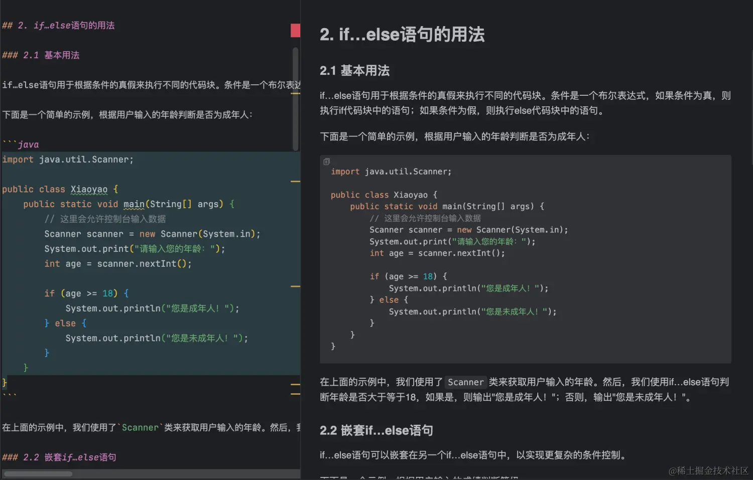This screenshot has height=480, width=753.
Task: Click the '2. if...else语句的用法' preview heading
Action: click(402, 35)
